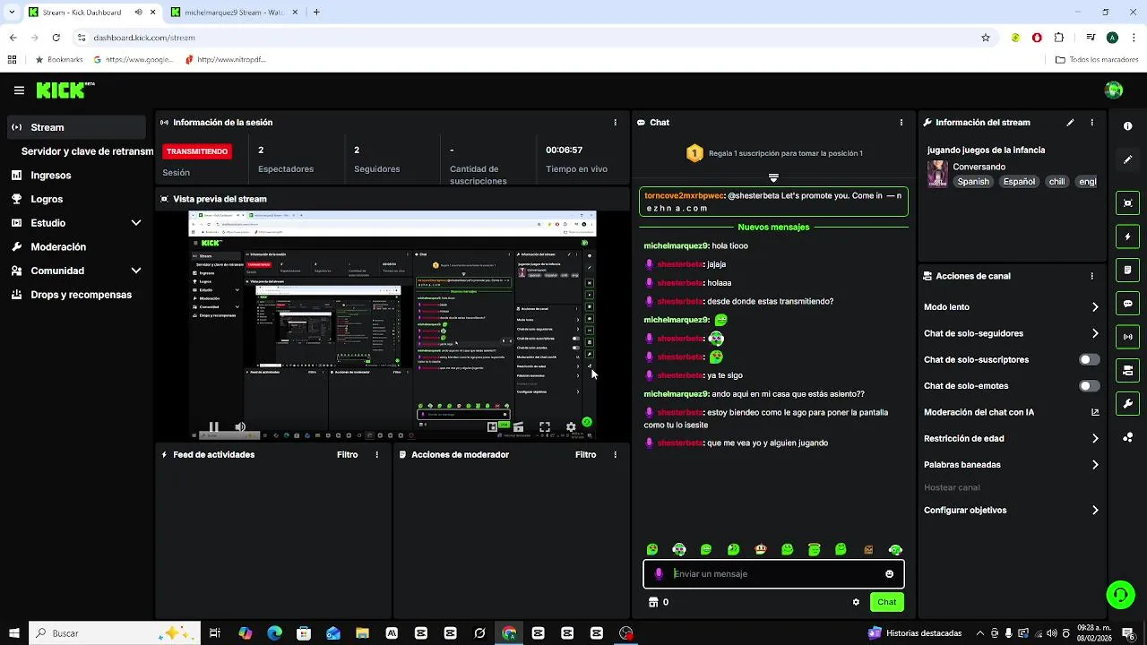
Task: Click username michelmarquez9 in hola tiooo message
Action: click(676, 246)
